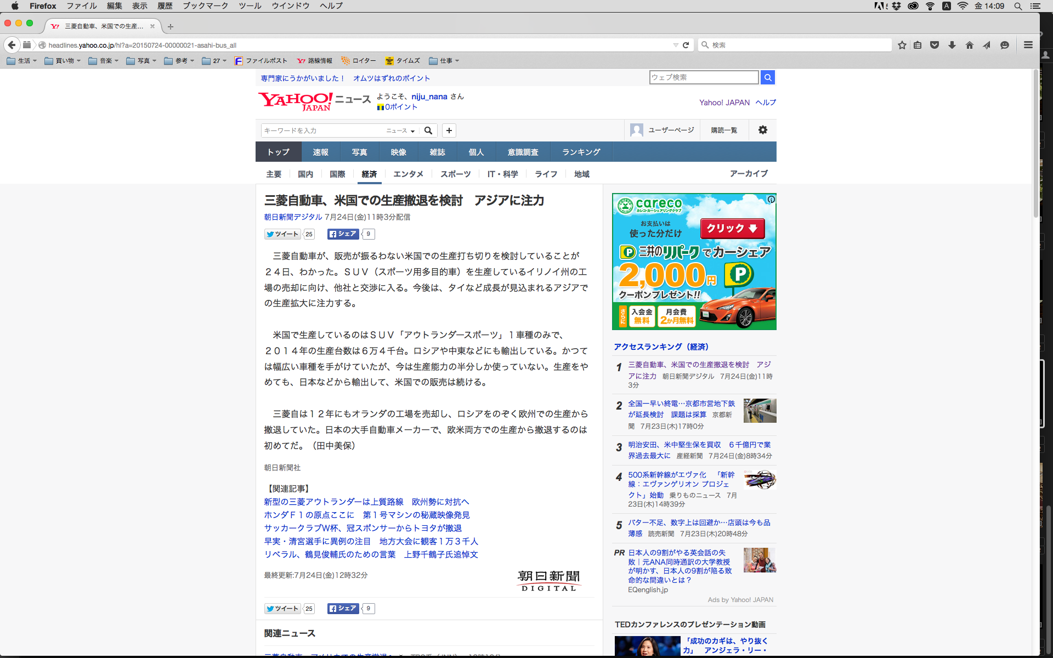1053x658 pixels.
Task: Expand the 仕事 bookmarks folder
Action: [x=444, y=61]
